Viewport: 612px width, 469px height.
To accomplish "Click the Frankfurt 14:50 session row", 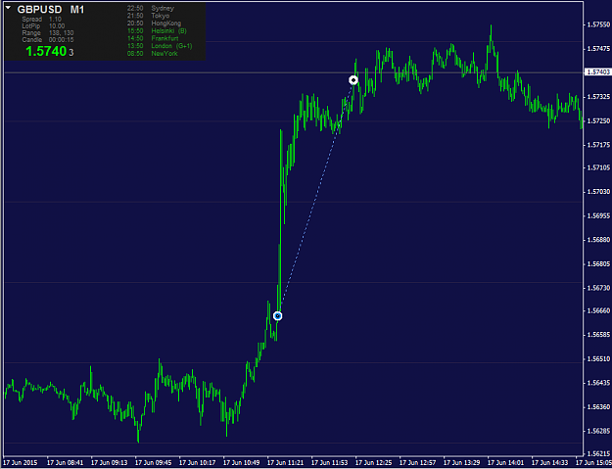I will coord(152,38).
